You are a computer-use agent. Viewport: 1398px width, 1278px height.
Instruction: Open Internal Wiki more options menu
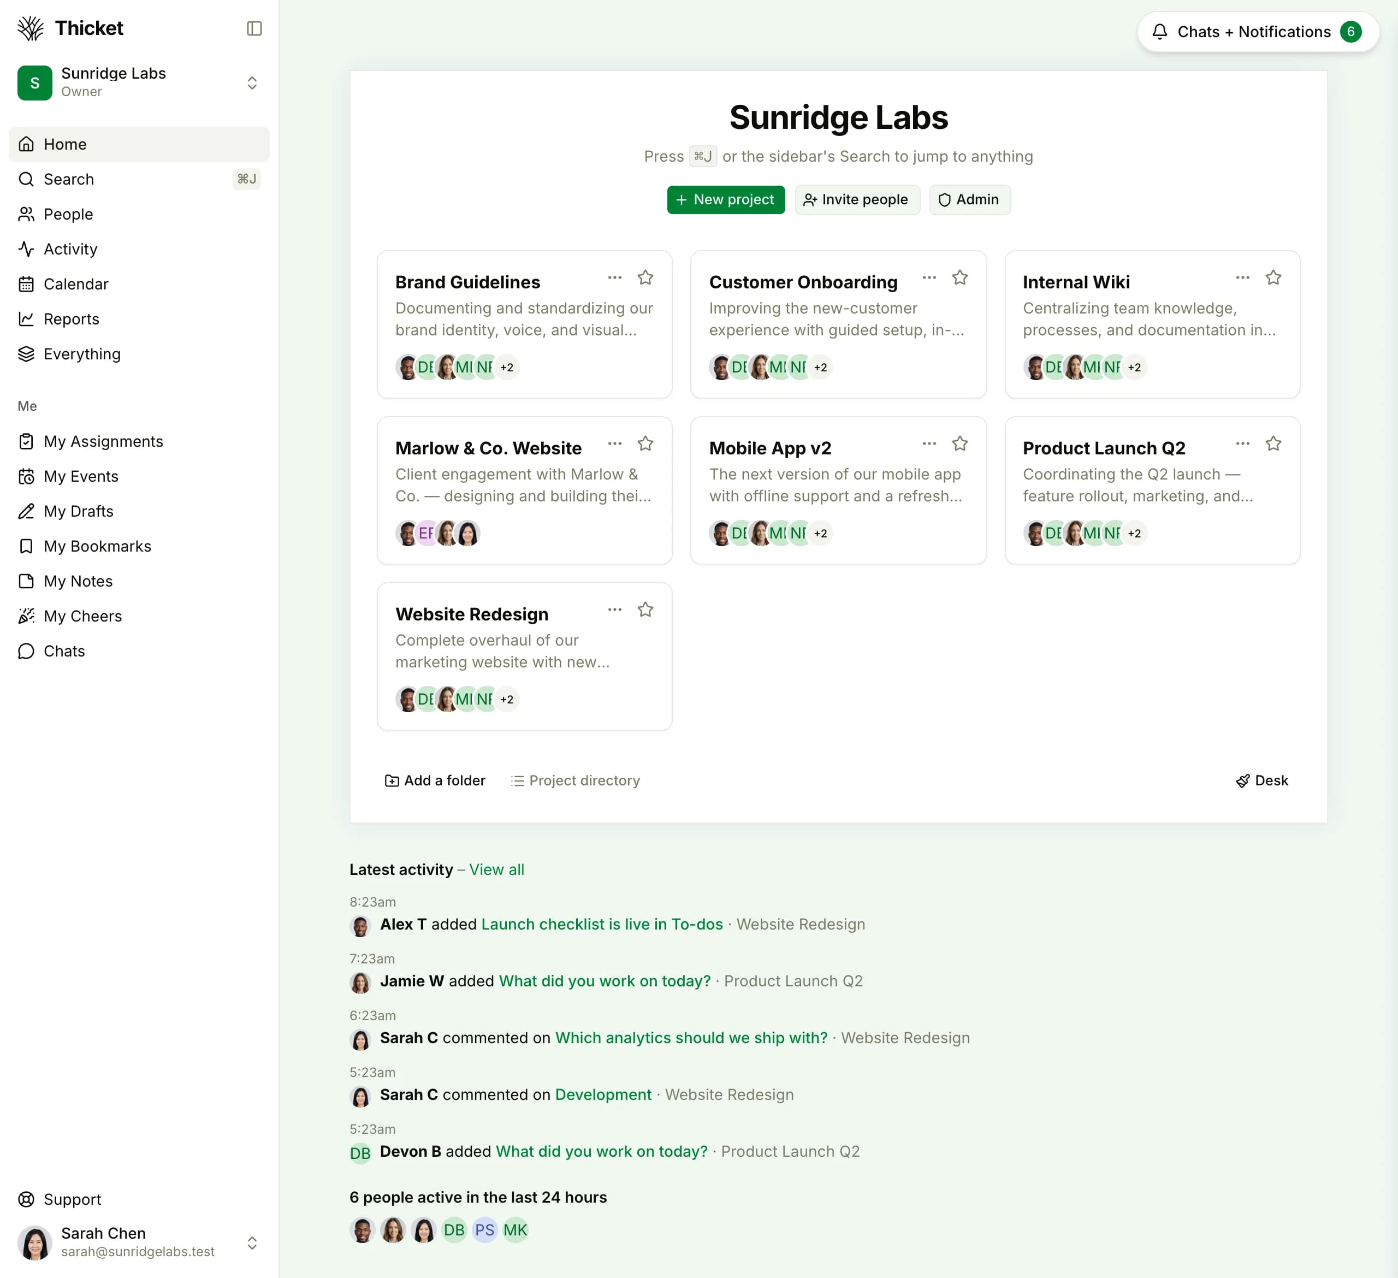pos(1243,277)
